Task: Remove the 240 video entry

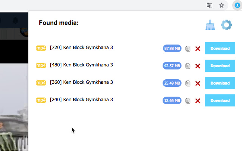Action: (198, 101)
